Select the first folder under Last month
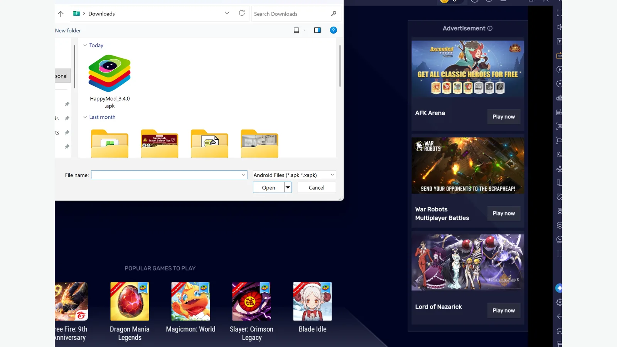Viewport: 617px width, 347px height. pyautogui.click(x=110, y=143)
